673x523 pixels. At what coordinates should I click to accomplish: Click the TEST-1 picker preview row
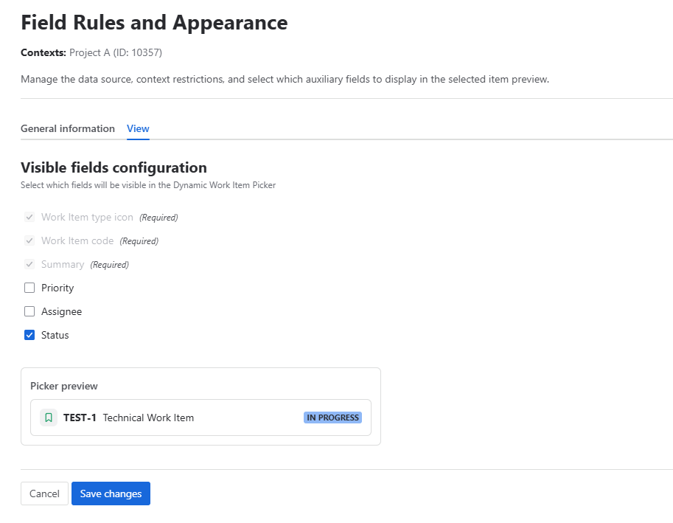[x=200, y=417]
